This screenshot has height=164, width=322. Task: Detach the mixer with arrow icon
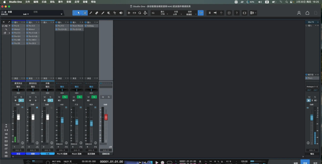[x=9, y=22]
